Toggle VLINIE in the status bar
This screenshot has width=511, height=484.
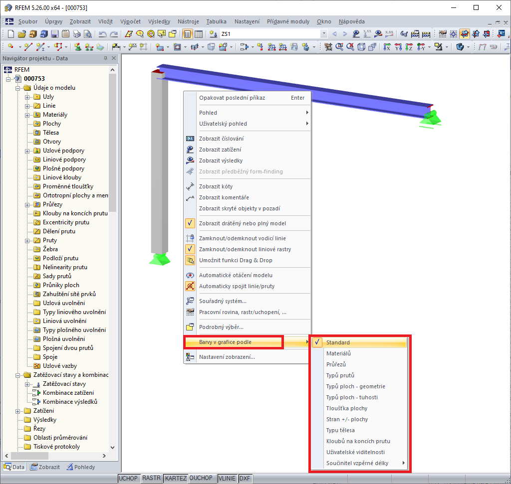[227, 478]
